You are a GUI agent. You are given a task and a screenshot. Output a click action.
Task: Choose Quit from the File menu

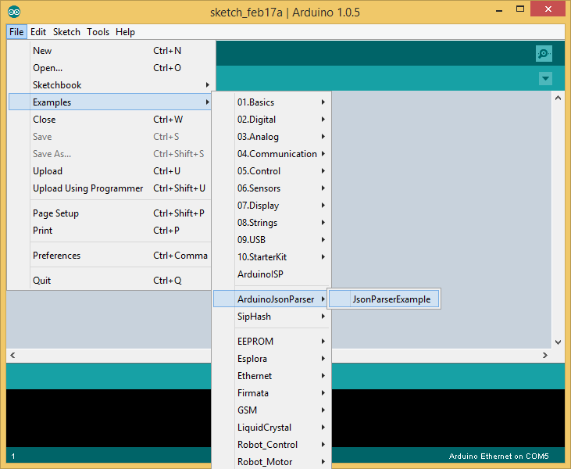[x=109, y=281]
